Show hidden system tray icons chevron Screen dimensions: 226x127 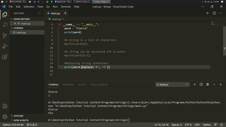[x=202, y=2]
